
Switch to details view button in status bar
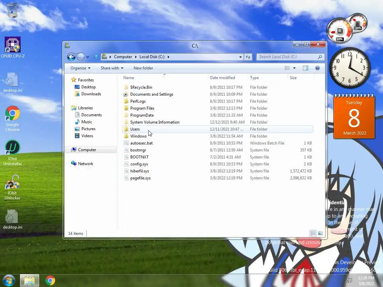coord(313,234)
